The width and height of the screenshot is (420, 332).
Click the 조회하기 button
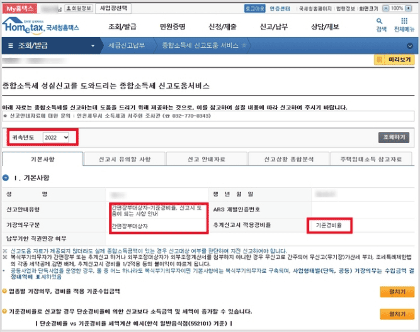(394, 137)
